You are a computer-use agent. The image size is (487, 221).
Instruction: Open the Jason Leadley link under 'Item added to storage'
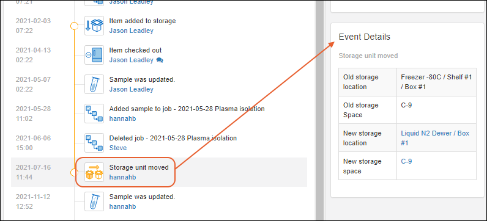pyautogui.click(x=131, y=31)
